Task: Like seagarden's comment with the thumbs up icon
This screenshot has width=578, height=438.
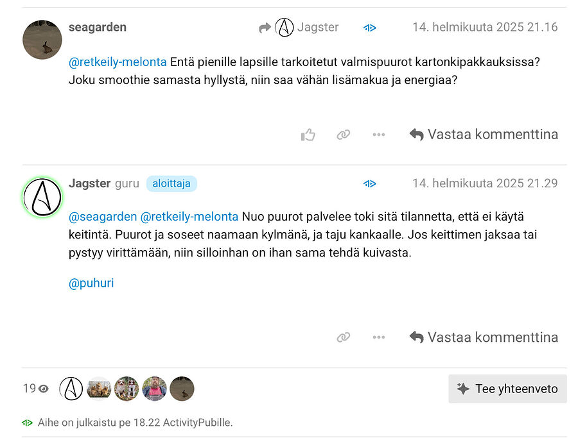Action: pyautogui.click(x=308, y=134)
